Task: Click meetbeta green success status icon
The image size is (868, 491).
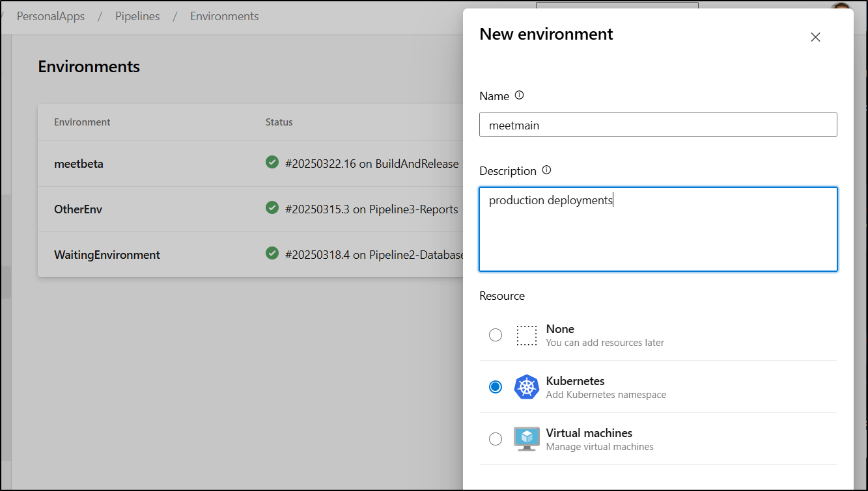Action: pyautogui.click(x=272, y=163)
